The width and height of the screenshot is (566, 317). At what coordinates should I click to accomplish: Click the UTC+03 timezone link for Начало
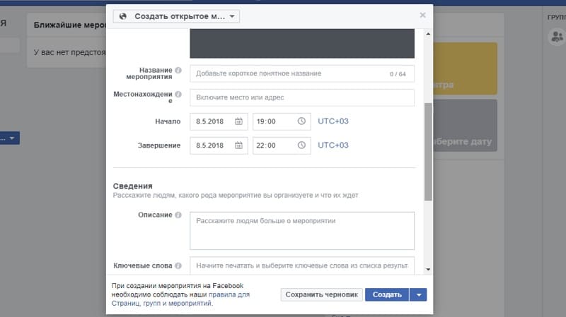tap(333, 121)
